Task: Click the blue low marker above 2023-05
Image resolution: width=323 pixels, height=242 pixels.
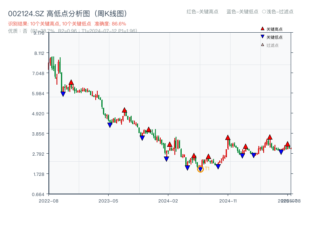Action: click(110, 125)
